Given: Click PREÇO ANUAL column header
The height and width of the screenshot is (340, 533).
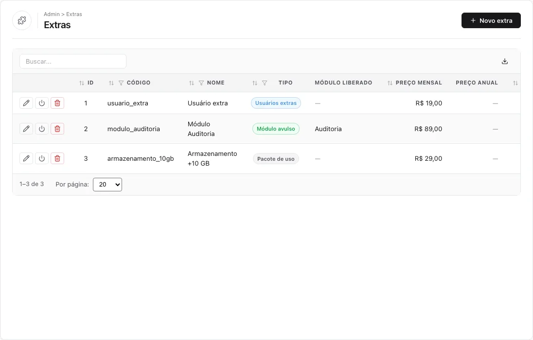Looking at the screenshot, I should pyautogui.click(x=477, y=83).
